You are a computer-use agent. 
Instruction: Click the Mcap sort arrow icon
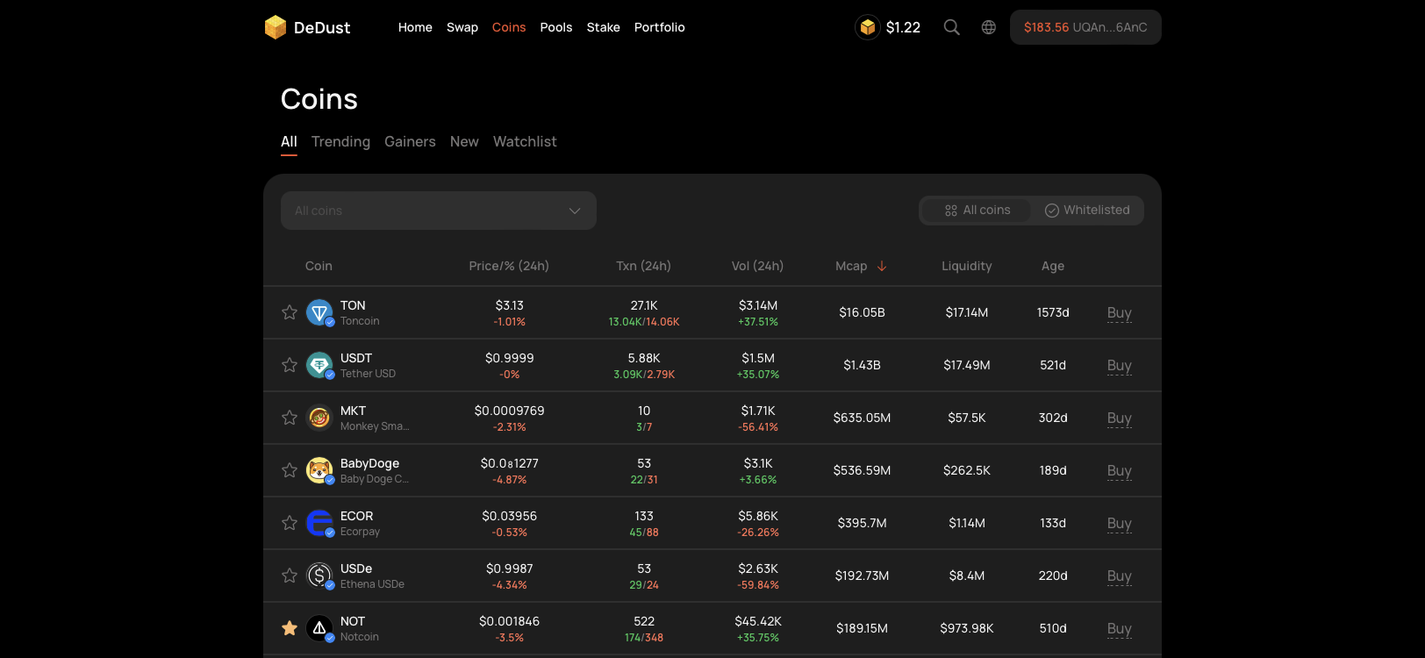[x=882, y=266]
